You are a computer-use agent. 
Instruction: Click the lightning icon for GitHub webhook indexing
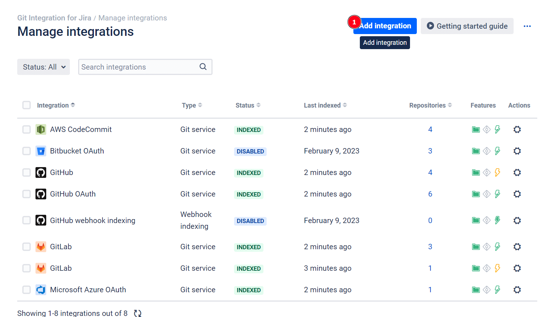(x=497, y=220)
